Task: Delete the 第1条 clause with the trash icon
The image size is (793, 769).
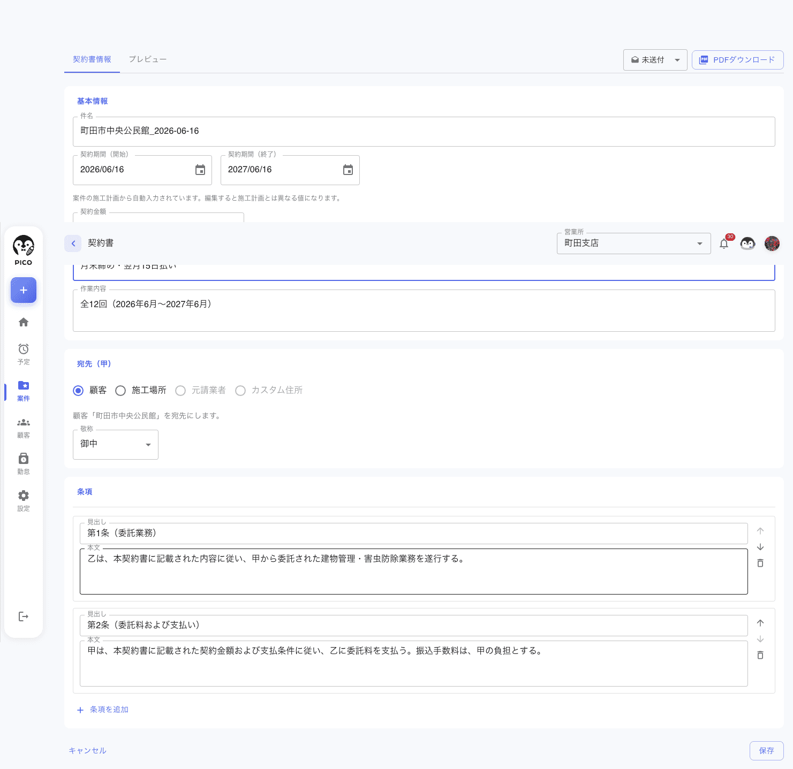Action: (760, 563)
